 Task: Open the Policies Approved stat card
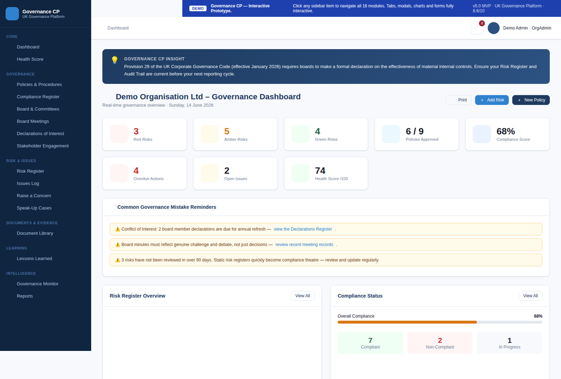pyautogui.click(x=417, y=134)
